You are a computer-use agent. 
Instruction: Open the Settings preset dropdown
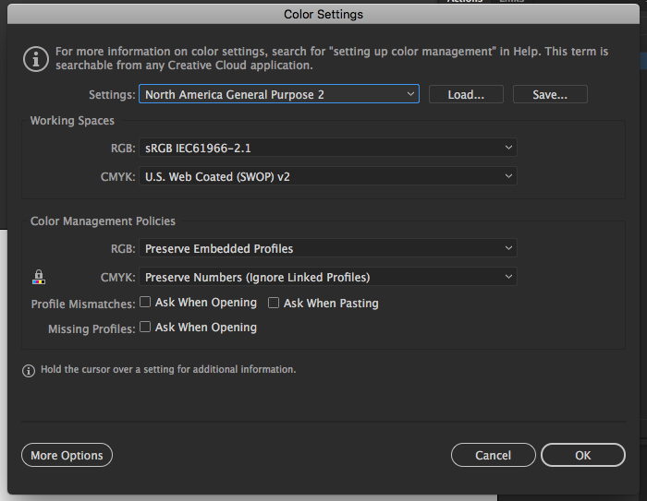(278, 94)
